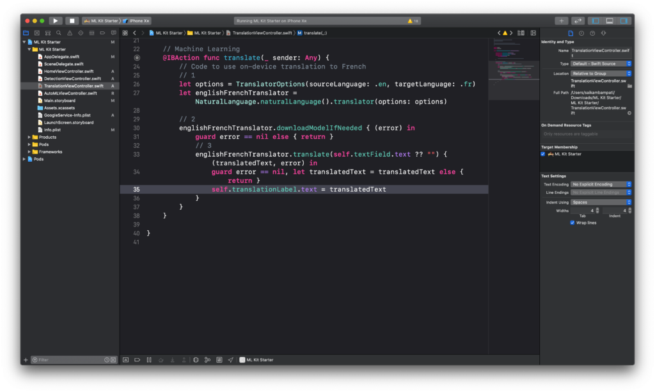Stop the running app
The width and height of the screenshot is (655, 392).
[72, 20]
